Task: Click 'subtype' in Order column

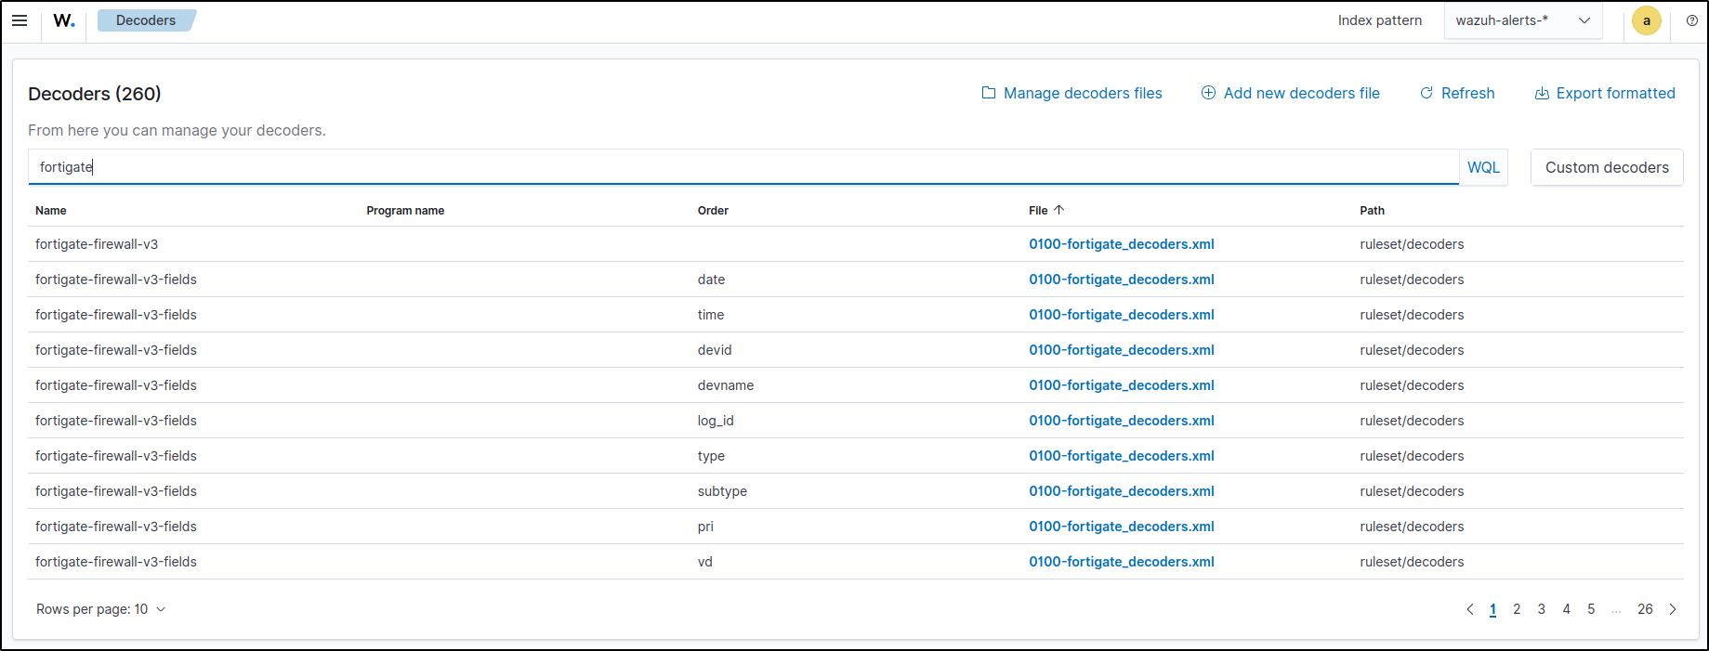Action: [x=722, y=491]
